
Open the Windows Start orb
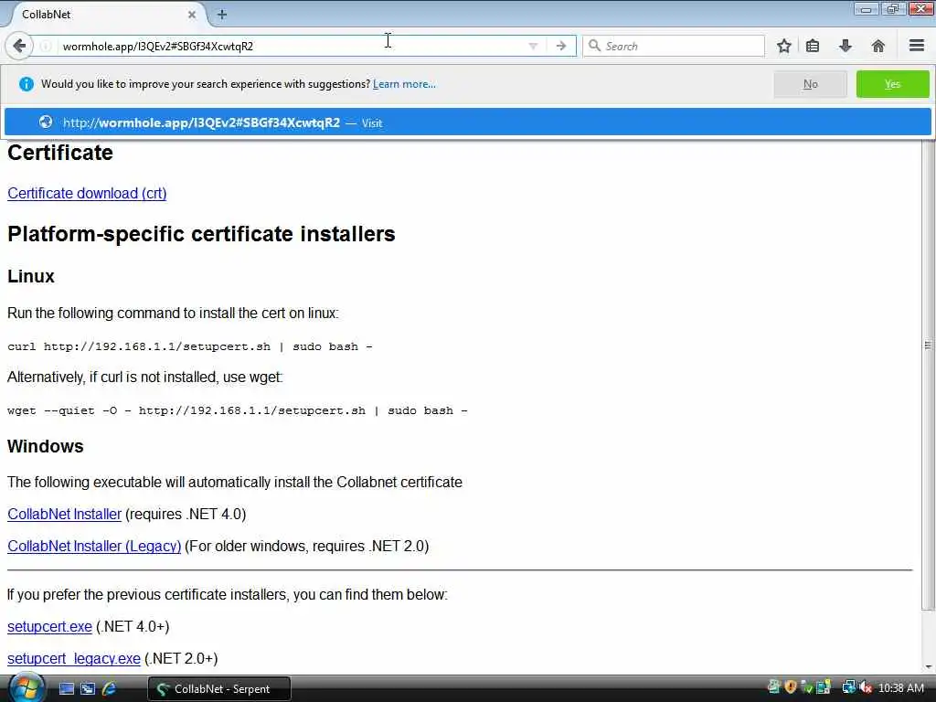[x=27, y=687]
